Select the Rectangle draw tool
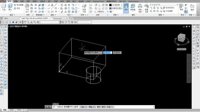Viewport: 200px width, 112px height. [52, 12]
